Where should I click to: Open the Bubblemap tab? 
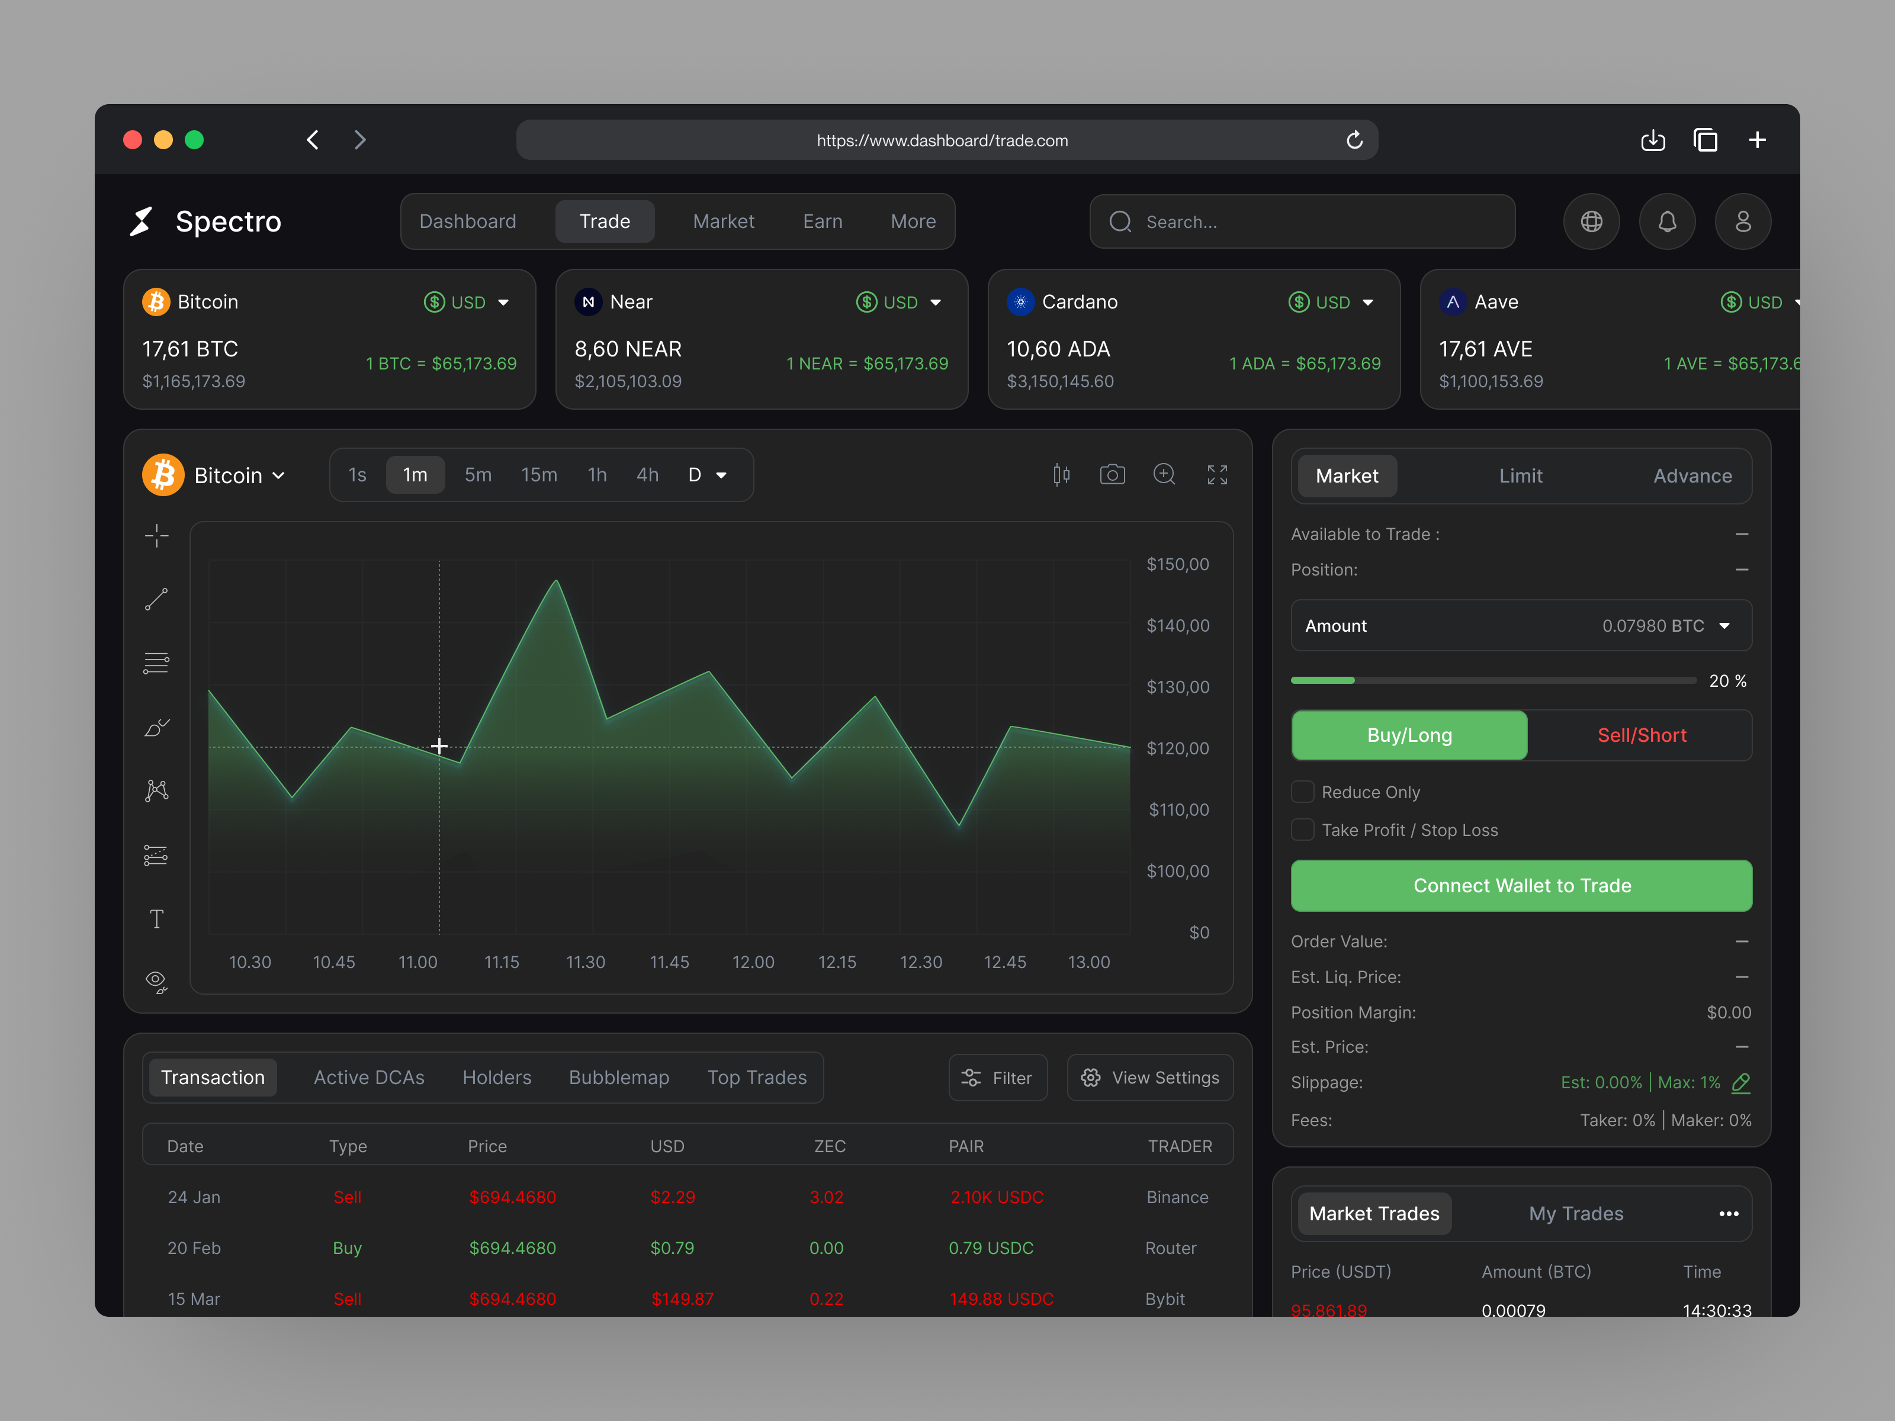tap(618, 1076)
